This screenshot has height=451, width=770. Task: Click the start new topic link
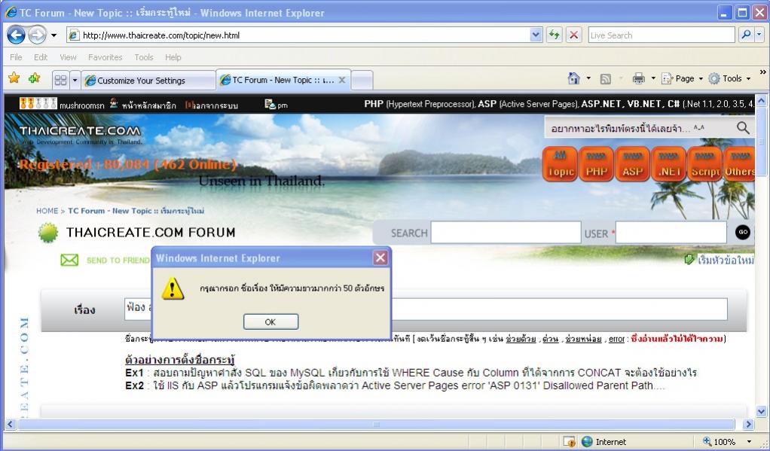click(x=726, y=260)
